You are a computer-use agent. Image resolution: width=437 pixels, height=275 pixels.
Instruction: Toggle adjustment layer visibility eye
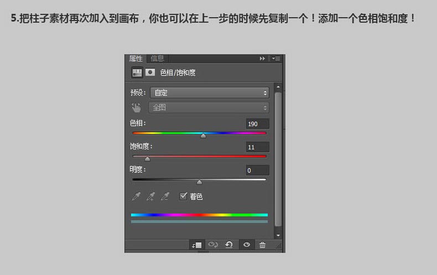pos(247,245)
